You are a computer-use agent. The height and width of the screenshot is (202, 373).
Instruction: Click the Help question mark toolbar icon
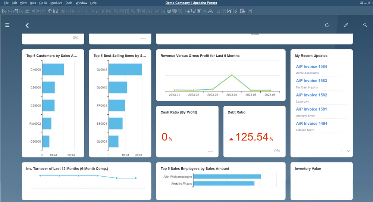tap(250, 11)
